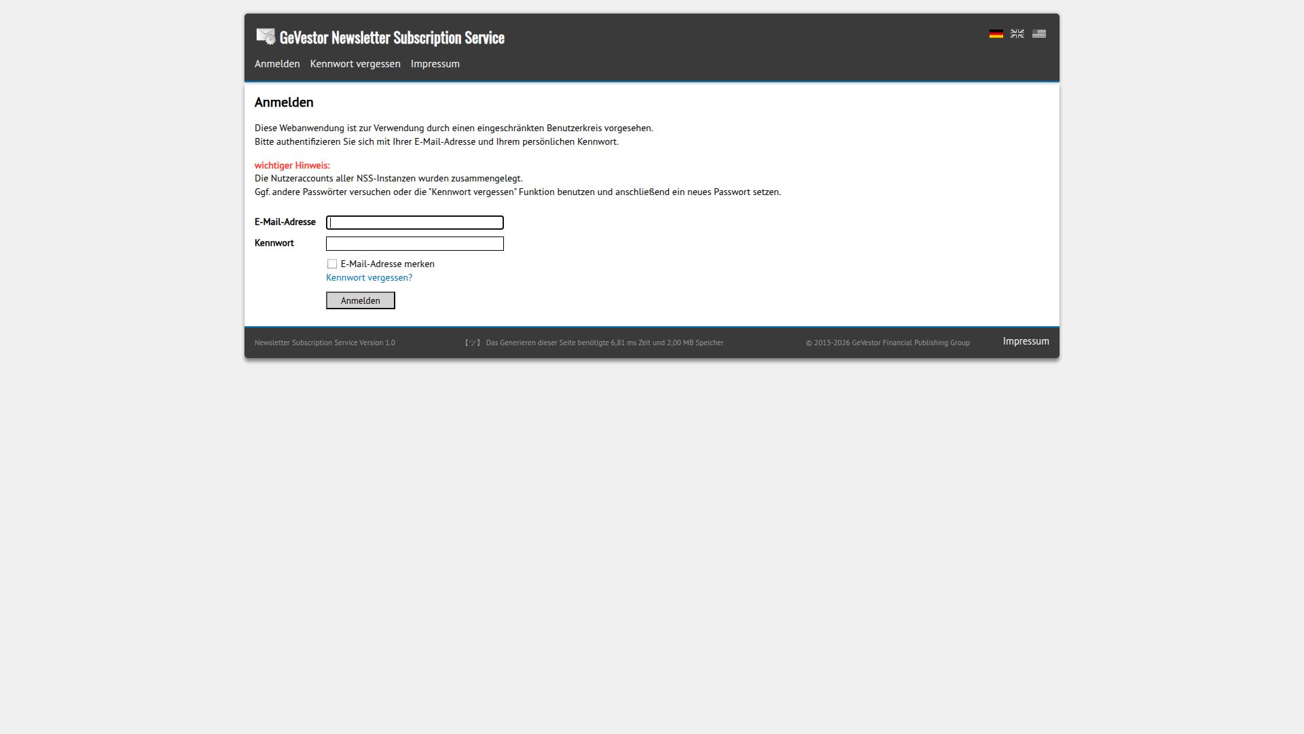Screen dimensions: 1304x734
Task: Select the German flag language icon
Action: pos(996,33)
